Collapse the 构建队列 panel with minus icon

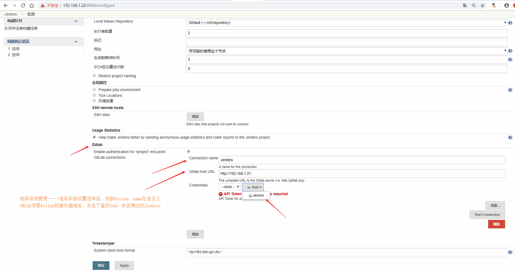(76, 21)
